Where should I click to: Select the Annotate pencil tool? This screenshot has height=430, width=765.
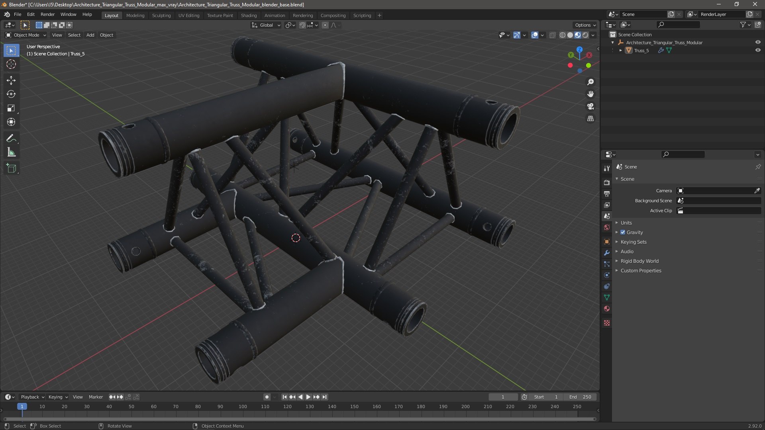coord(11,139)
